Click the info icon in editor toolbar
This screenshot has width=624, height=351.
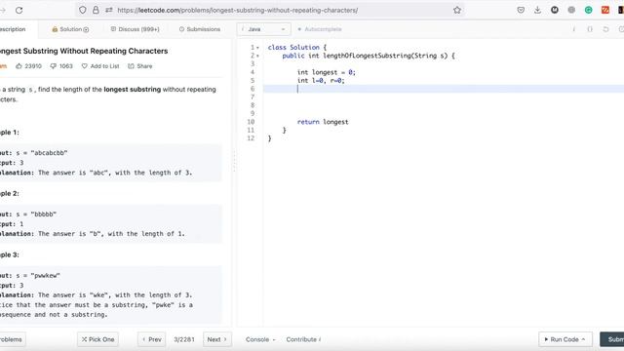(x=574, y=29)
